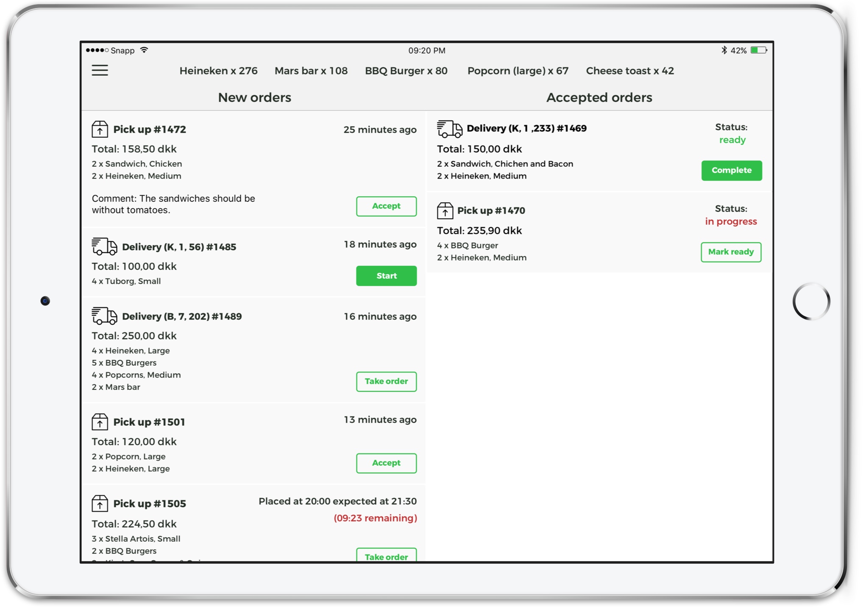Click the '18 minutes ago' timestamp

(380, 244)
